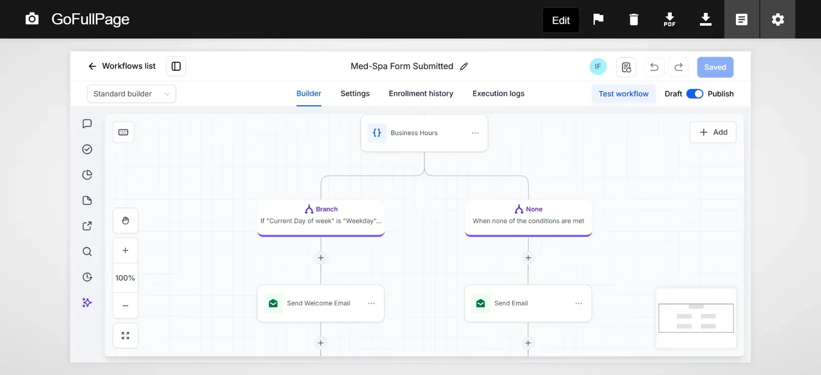Image resolution: width=821 pixels, height=375 pixels.
Task: Download the capture as image
Action: click(x=706, y=19)
